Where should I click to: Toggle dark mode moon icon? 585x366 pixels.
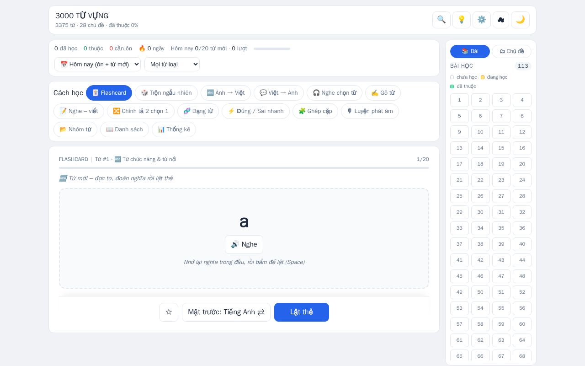pos(520,20)
